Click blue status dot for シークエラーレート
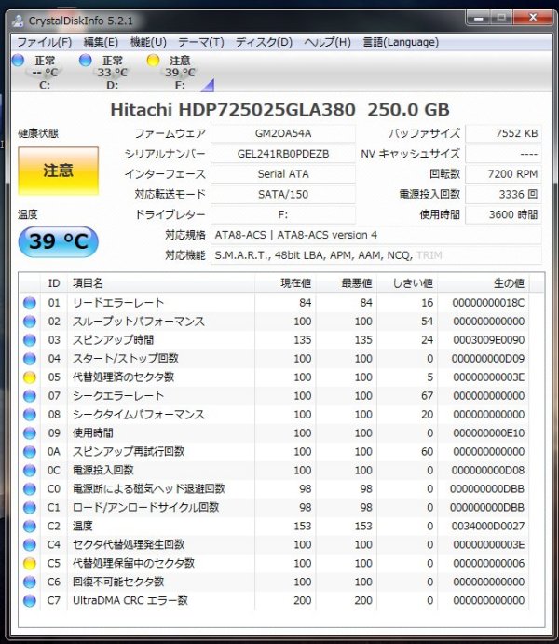Image resolution: width=559 pixels, height=644 pixels. 30,396
